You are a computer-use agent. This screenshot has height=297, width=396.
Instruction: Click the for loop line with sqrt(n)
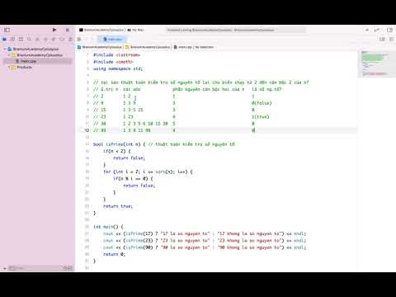[148, 172]
